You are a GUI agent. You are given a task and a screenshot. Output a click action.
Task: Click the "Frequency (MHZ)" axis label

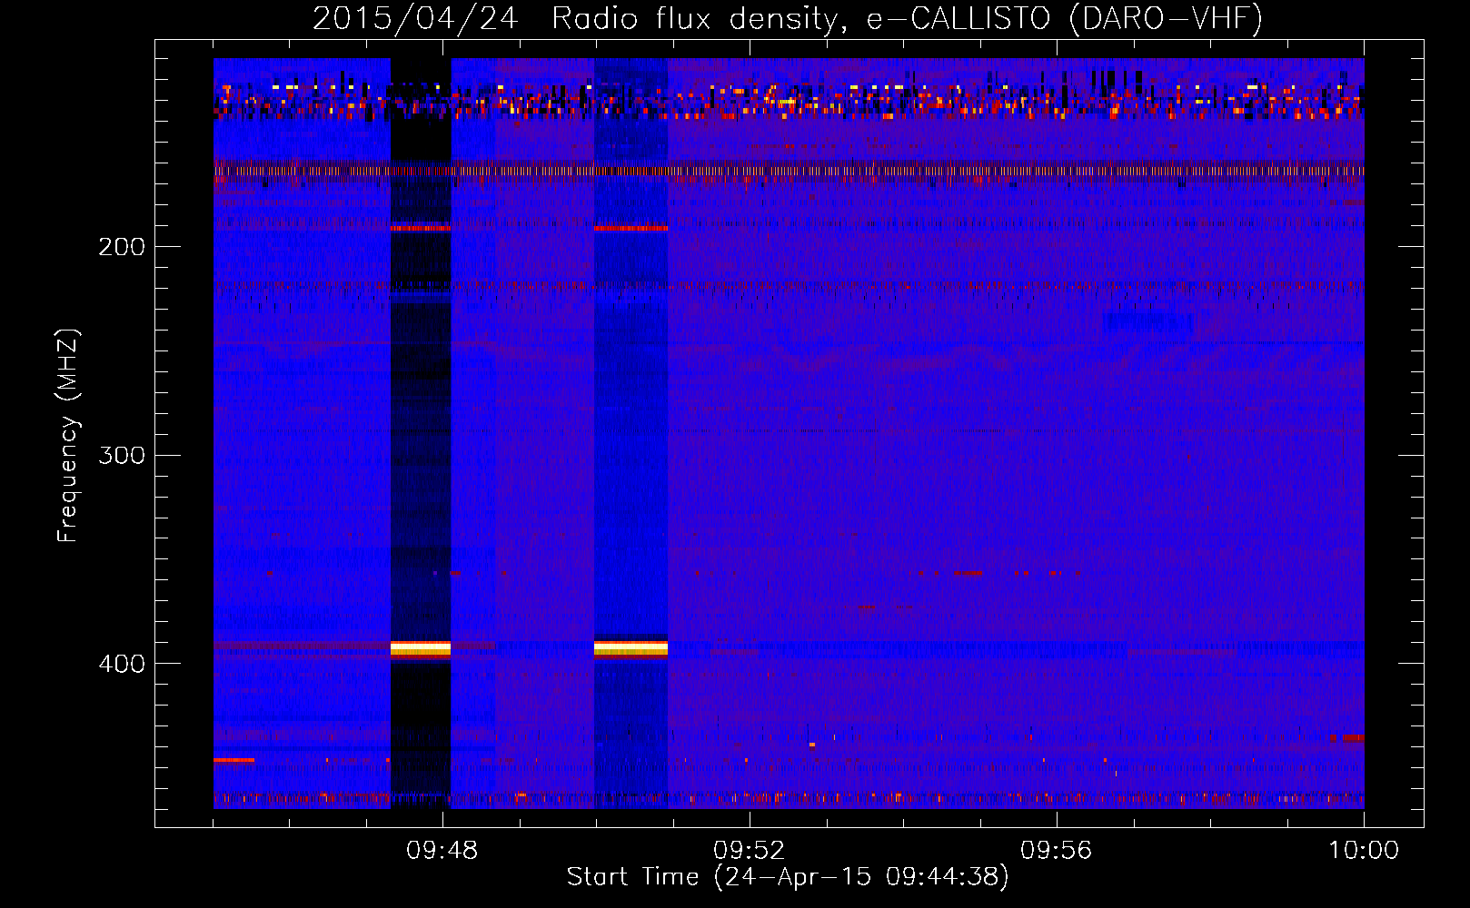point(68,436)
